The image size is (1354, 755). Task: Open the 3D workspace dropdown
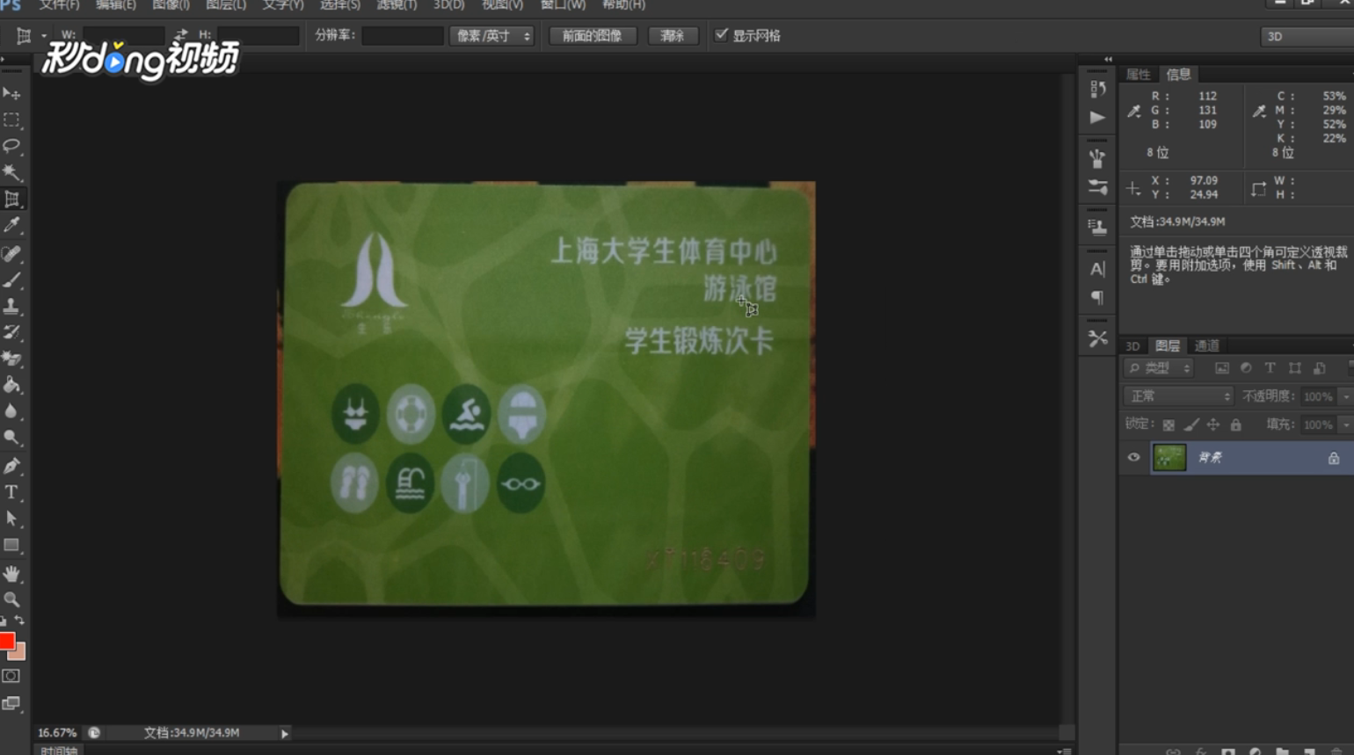[1308, 36]
